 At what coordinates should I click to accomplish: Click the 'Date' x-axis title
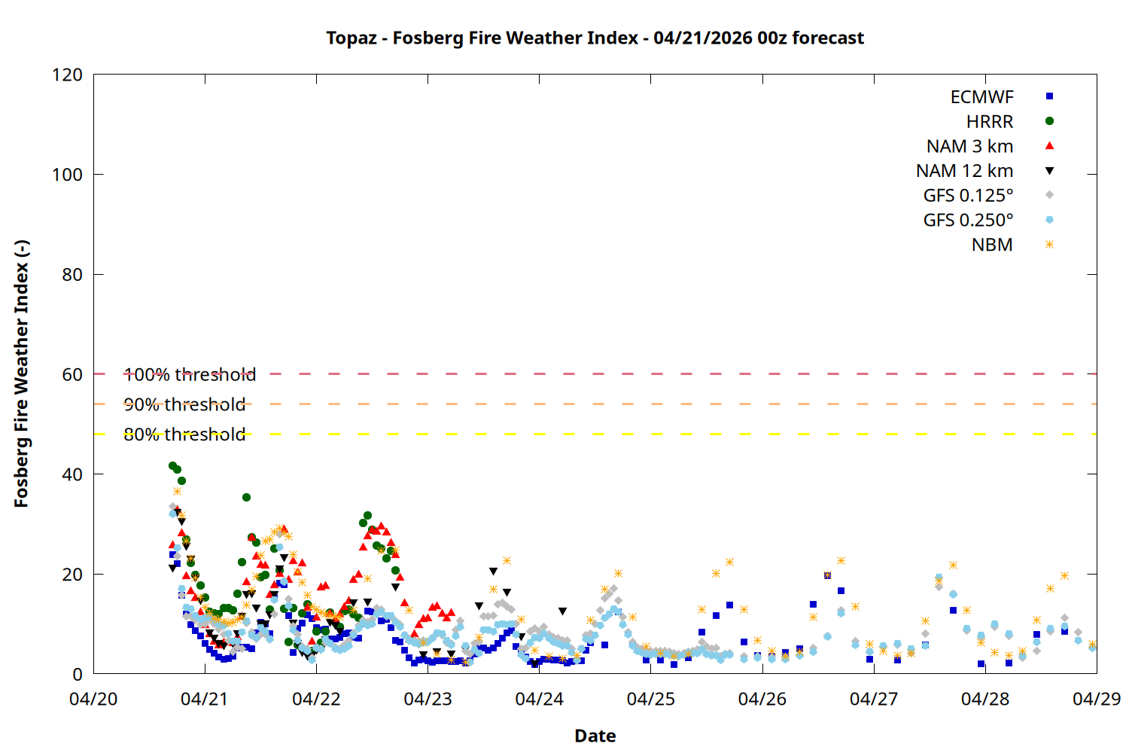[x=595, y=736]
